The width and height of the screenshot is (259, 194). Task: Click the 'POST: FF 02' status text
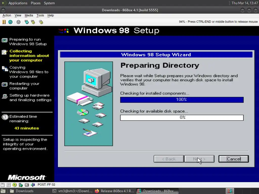click(x=46, y=185)
